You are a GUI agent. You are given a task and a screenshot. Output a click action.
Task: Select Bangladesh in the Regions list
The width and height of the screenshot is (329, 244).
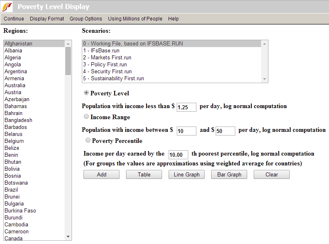coord(18,120)
